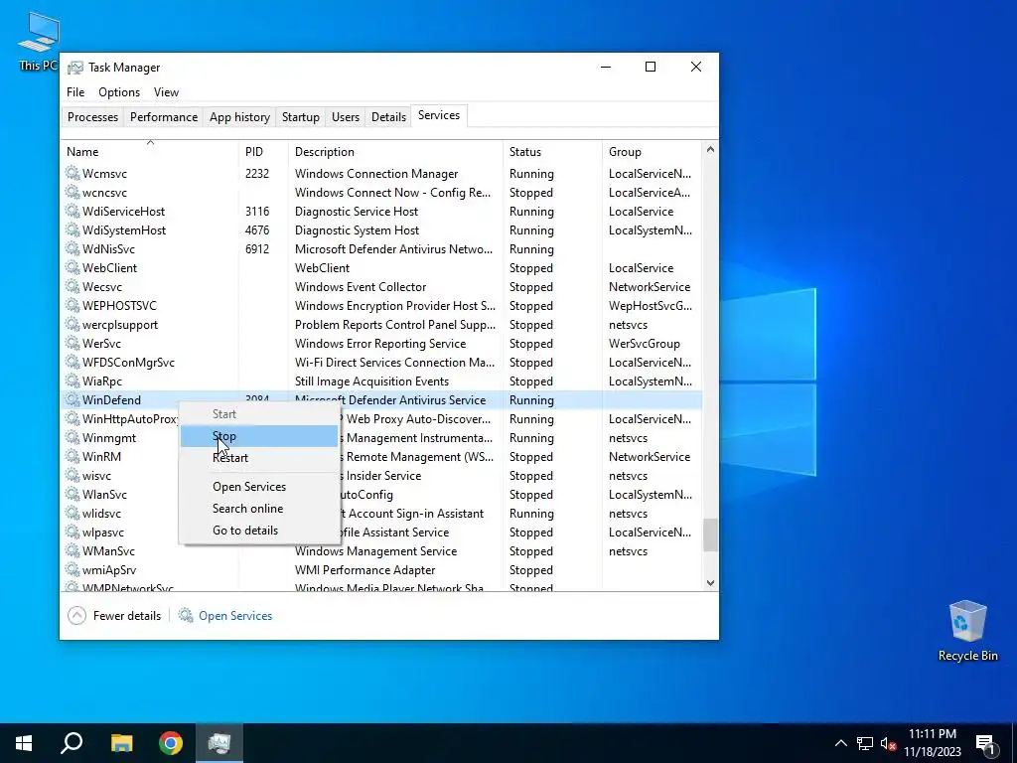Click the gear icon beside WerSvc
Screen dimensions: 1017x763
[73, 343]
